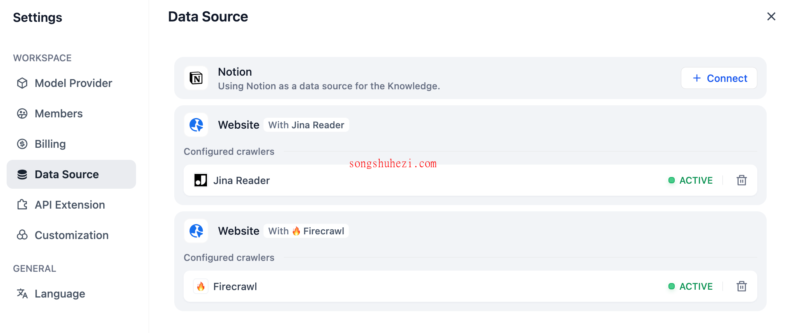
Task: Click the Settings heading
Action: click(37, 18)
